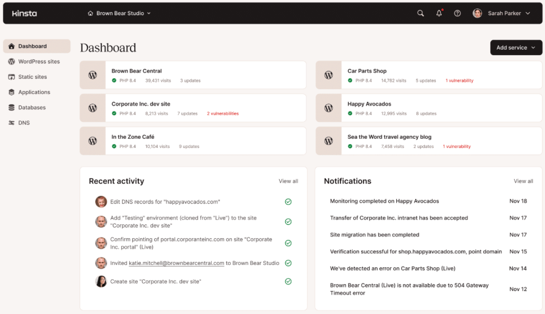This screenshot has height=314, width=545.
Task: Click the WordPress sites sidebar icon
Action: click(x=12, y=61)
